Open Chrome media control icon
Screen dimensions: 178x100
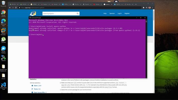click(x=147, y=7)
